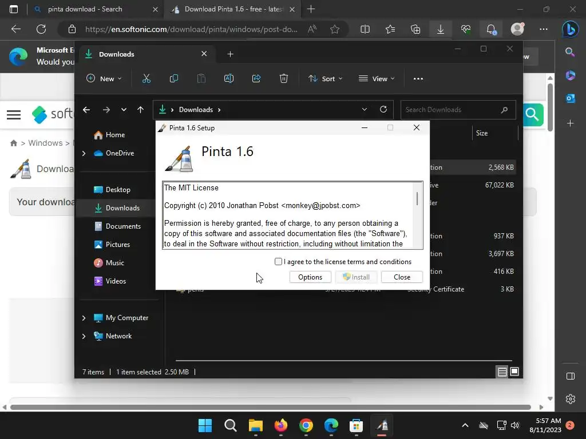Screen dimensions: 586x439
Task: Open the Sort dropdown menu
Action: pyautogui.click(x=325, y=79)
